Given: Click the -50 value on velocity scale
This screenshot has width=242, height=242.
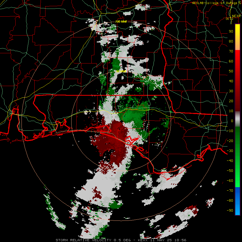Looking at the screenshot, I should (230, 171).
